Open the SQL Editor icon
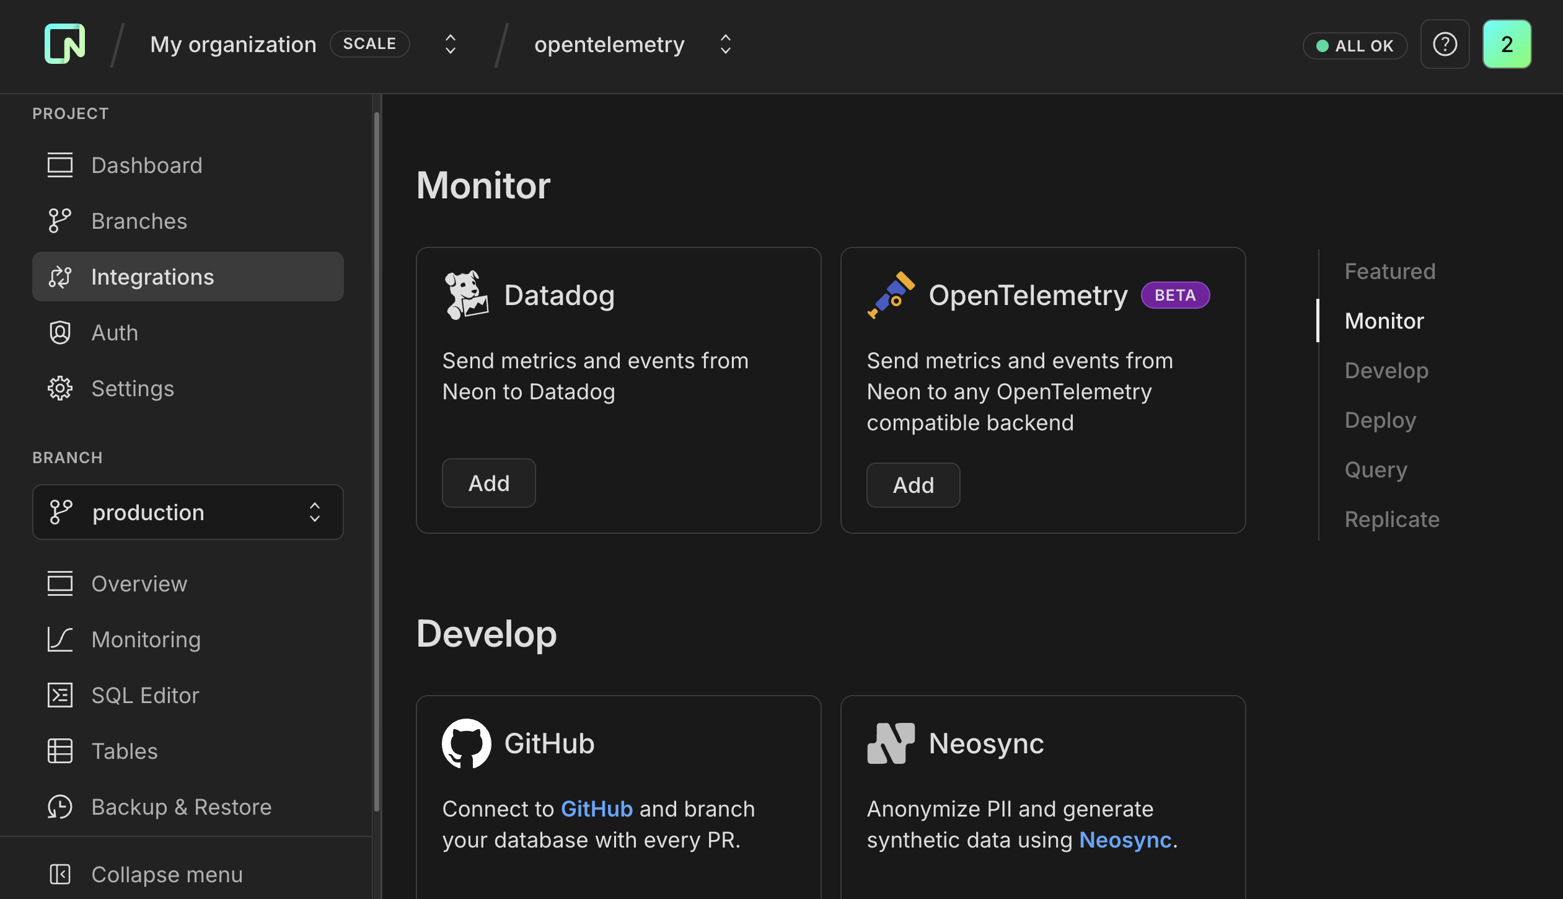 [x=60, y=695]
